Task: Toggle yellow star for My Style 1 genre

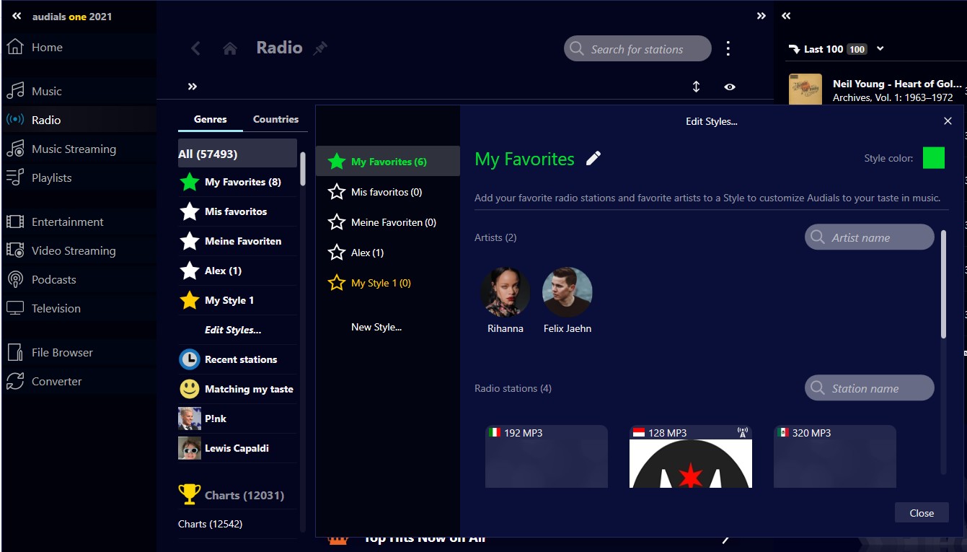Action: 189,300
